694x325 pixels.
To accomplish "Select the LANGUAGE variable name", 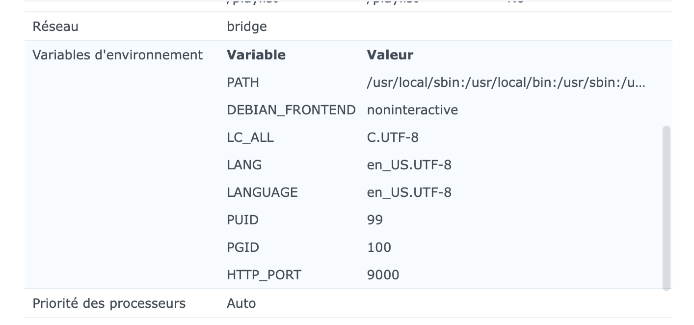I will click(262, 192).
